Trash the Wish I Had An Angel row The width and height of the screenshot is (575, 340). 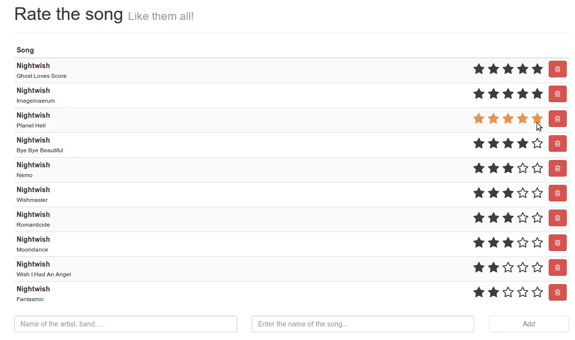coord(557,268)
